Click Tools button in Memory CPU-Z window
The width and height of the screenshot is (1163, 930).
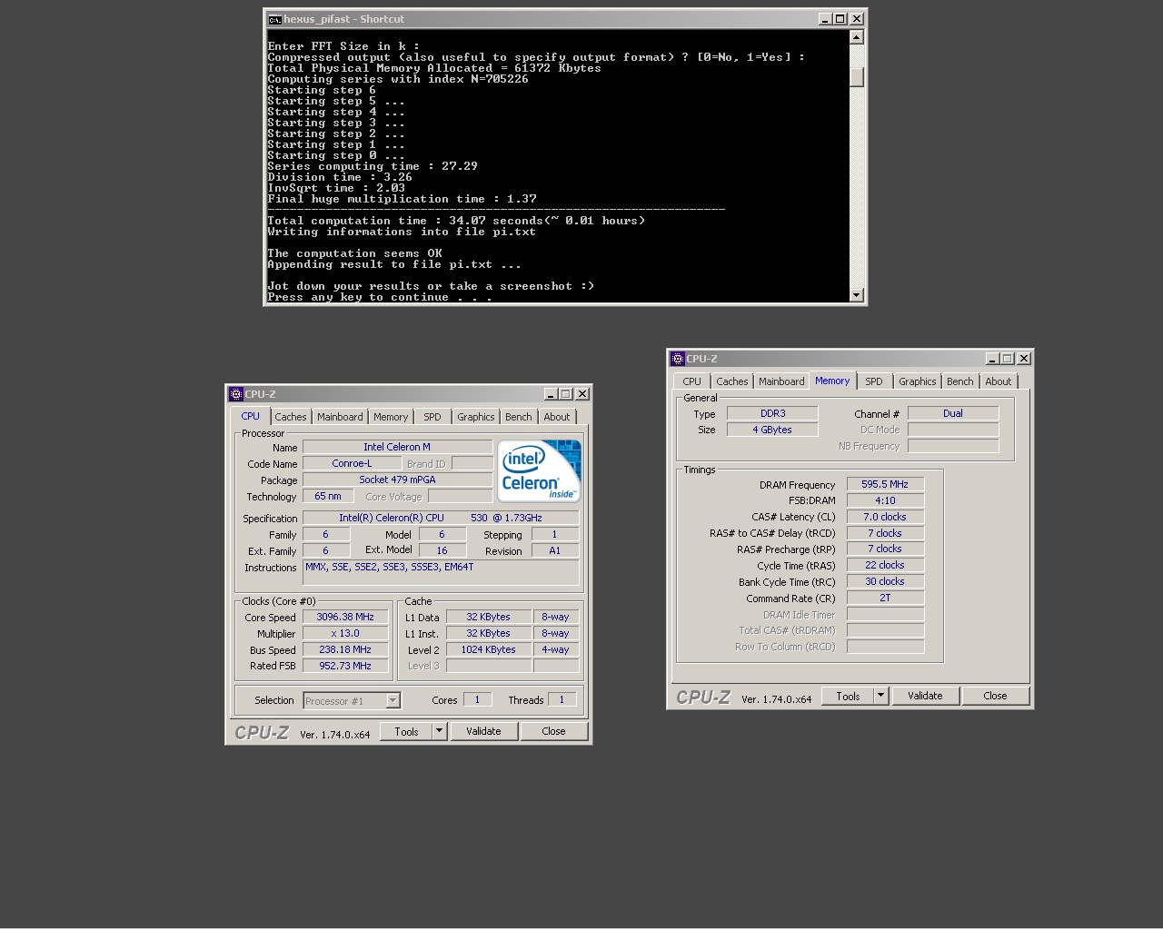coord(848,696)
